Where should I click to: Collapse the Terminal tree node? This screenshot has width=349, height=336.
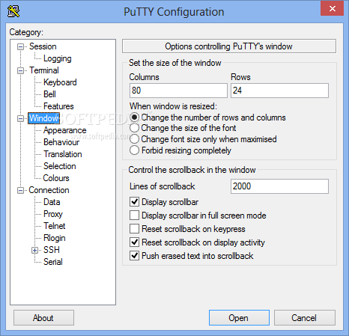[21, 70]
